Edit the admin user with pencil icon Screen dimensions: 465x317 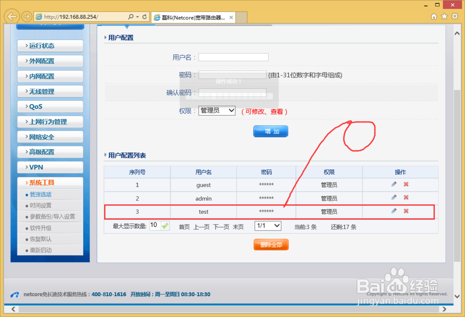394,198
